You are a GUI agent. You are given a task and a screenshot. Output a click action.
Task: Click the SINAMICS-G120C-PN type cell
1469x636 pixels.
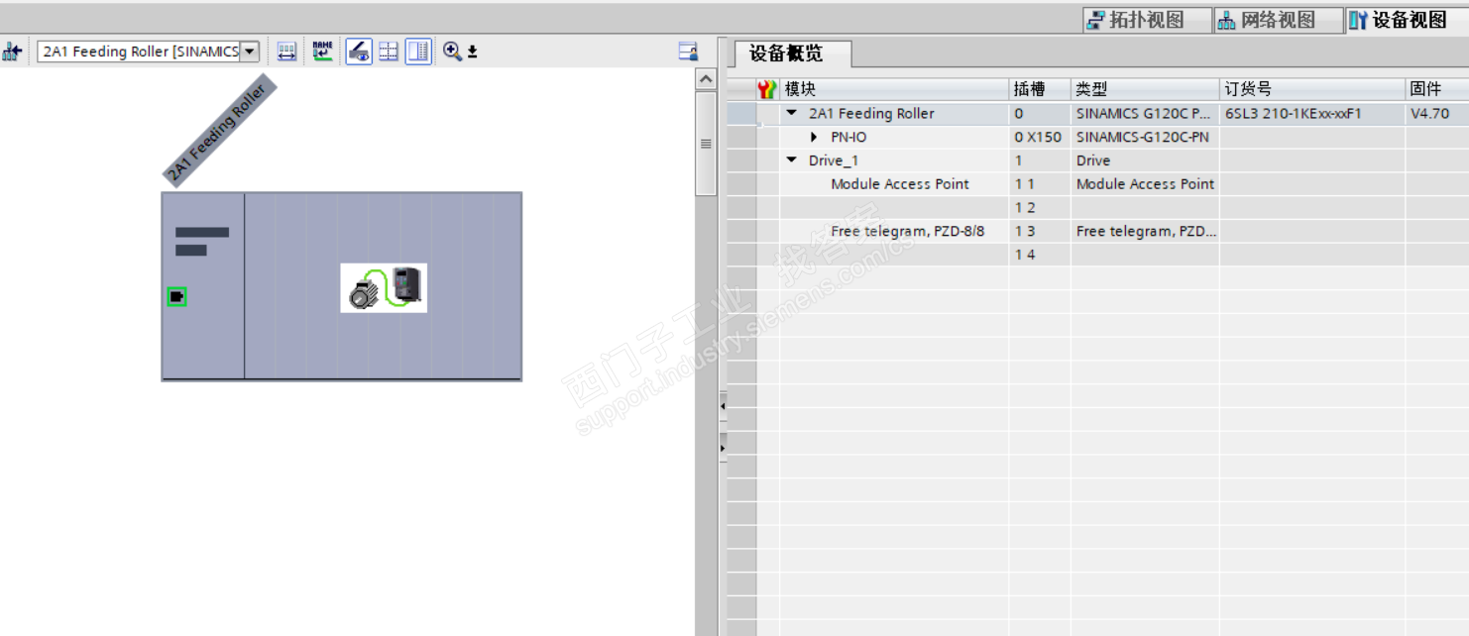tap(1145, 138)
